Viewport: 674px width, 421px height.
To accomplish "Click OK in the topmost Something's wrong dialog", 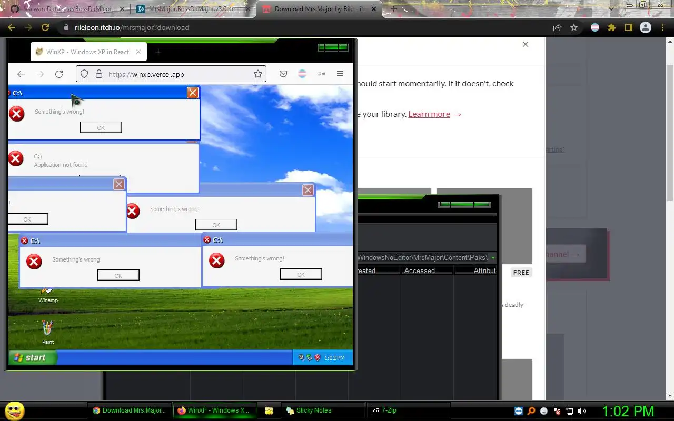I will pos(101,127).
